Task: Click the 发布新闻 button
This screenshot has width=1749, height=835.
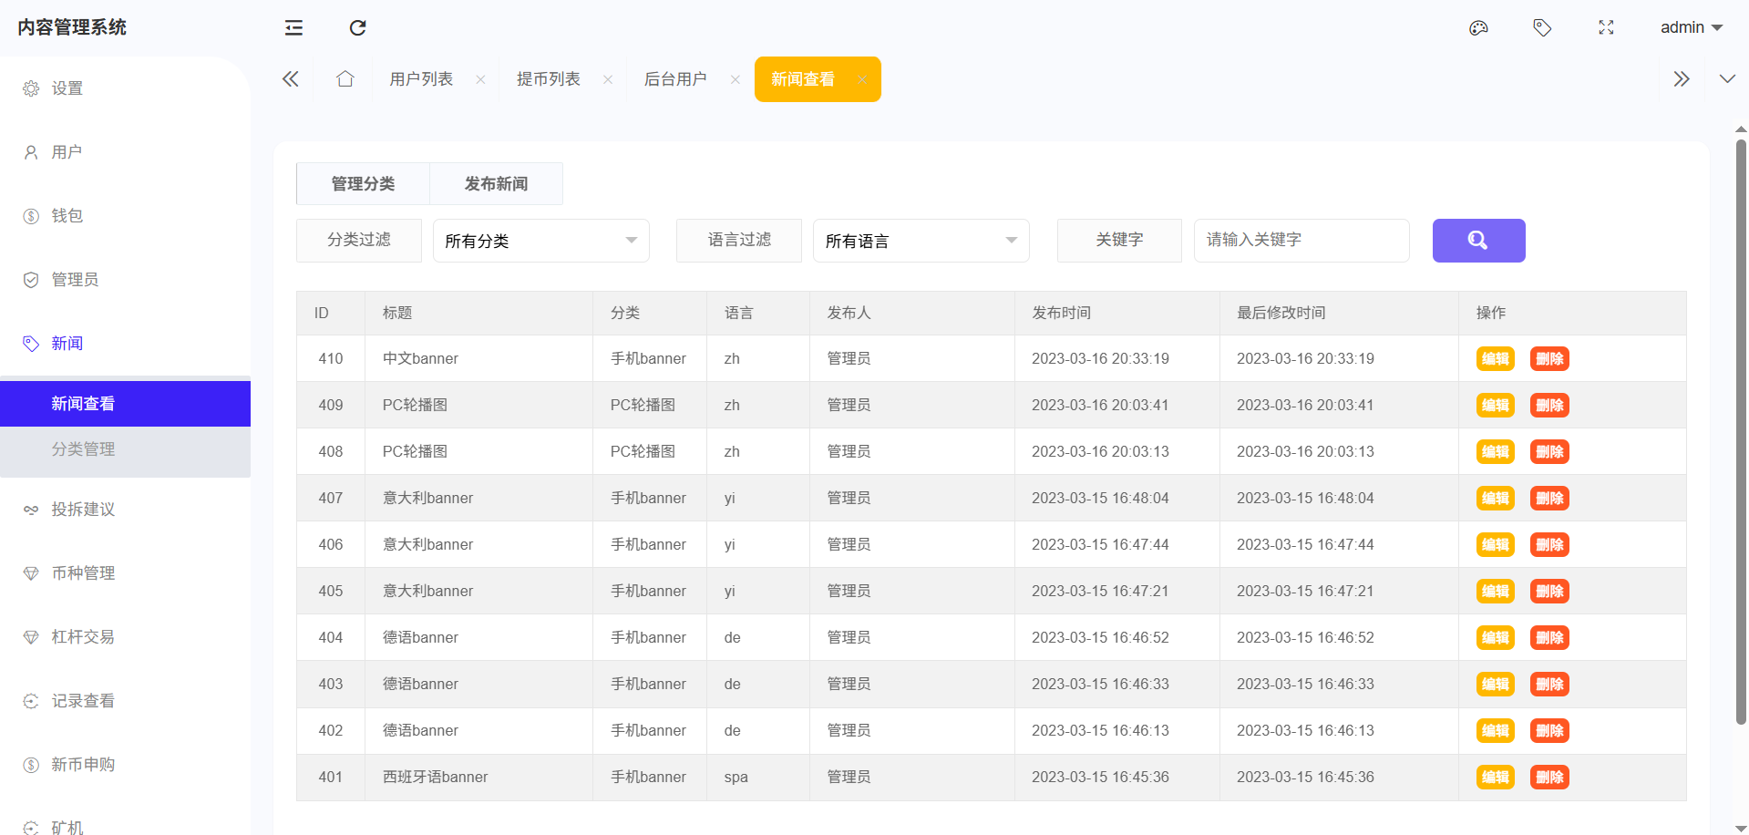Action: click(x=496, y=184)
